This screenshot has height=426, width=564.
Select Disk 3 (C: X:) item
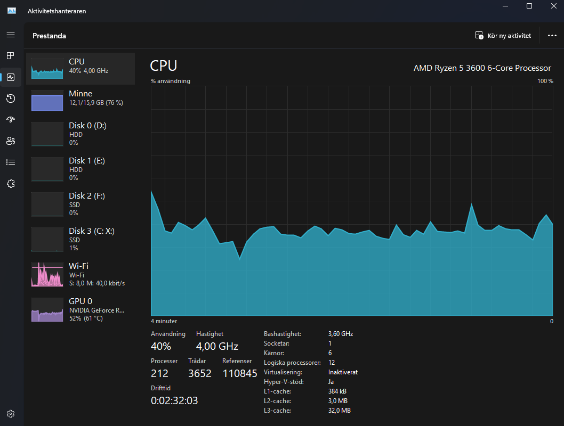tap(80, 239)
